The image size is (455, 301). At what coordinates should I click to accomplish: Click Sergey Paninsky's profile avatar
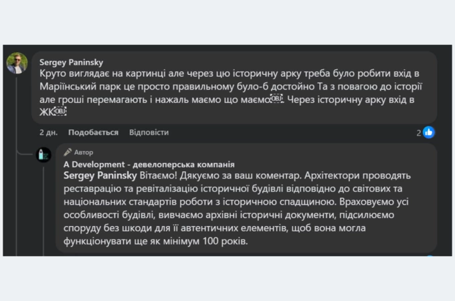pyautogui.click(x=17, y=64)
